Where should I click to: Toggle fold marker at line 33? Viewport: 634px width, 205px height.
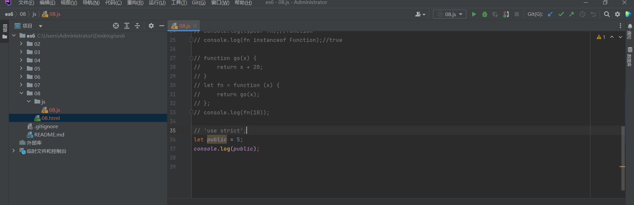pos(191,112)
